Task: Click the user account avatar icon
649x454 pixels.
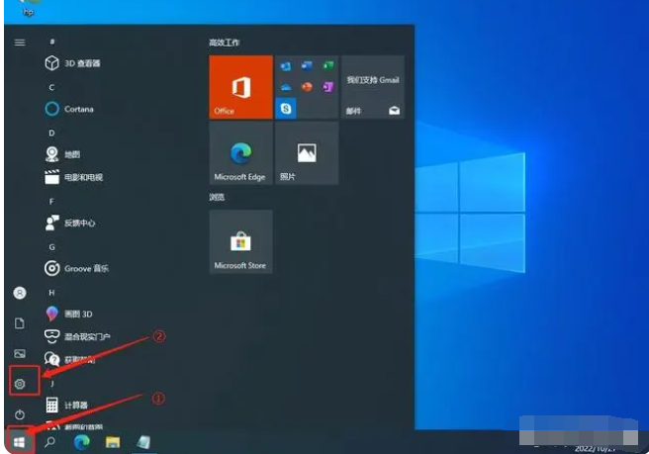Action: 20,293
